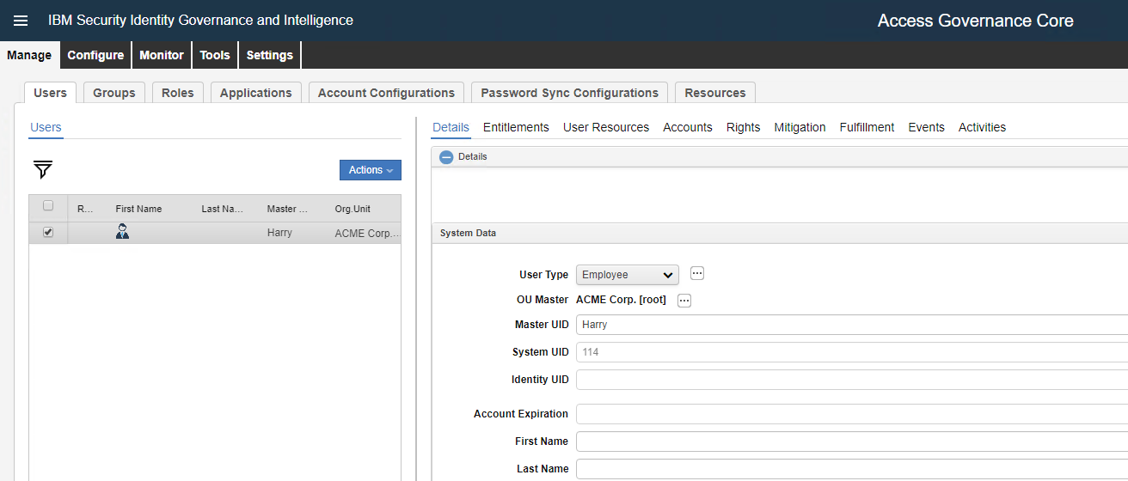This screenshot has height=481, width=1128.
Task: Click the R... column header
Action: pyautogui.click(x=85, y=209)
